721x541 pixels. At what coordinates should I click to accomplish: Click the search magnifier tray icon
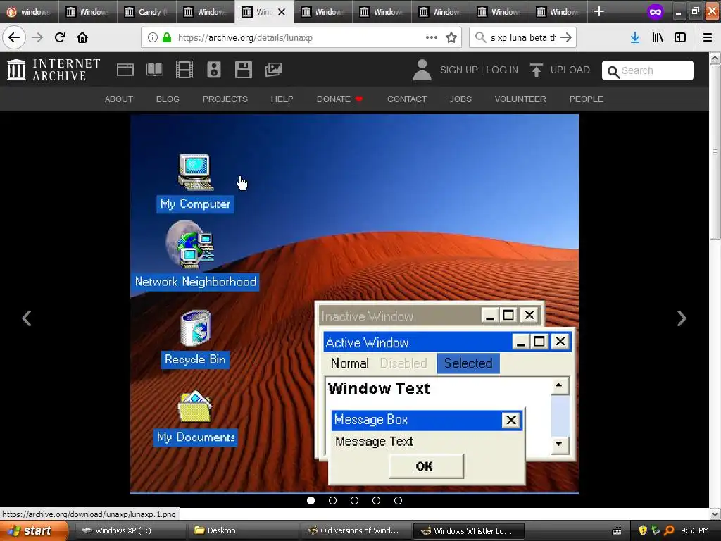coord(669,531)
